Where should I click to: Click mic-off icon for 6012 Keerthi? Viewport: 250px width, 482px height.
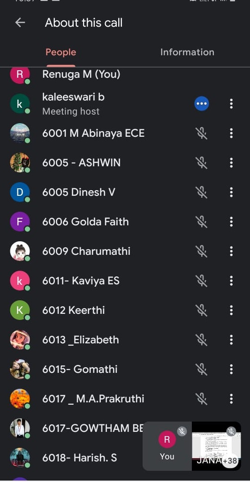tap(201, 310)
